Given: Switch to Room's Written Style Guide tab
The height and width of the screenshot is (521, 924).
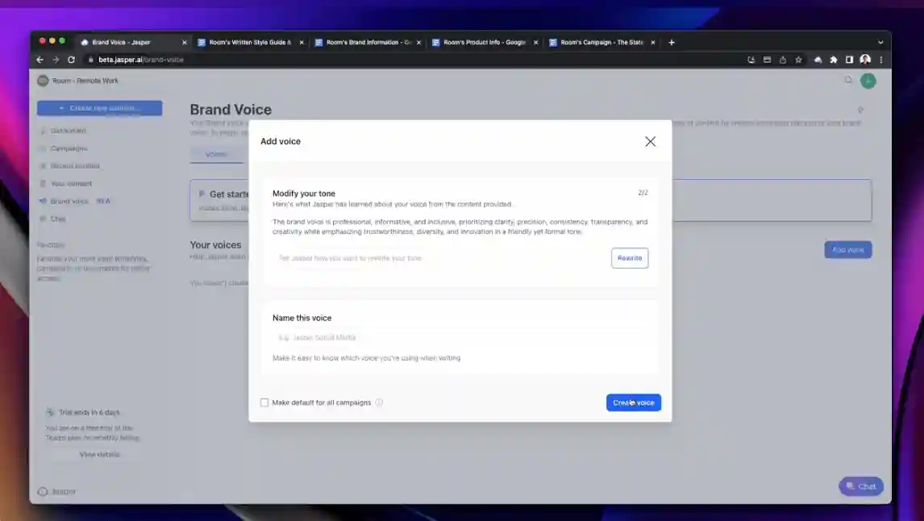Looking at the screenshot, I should 251,43.
